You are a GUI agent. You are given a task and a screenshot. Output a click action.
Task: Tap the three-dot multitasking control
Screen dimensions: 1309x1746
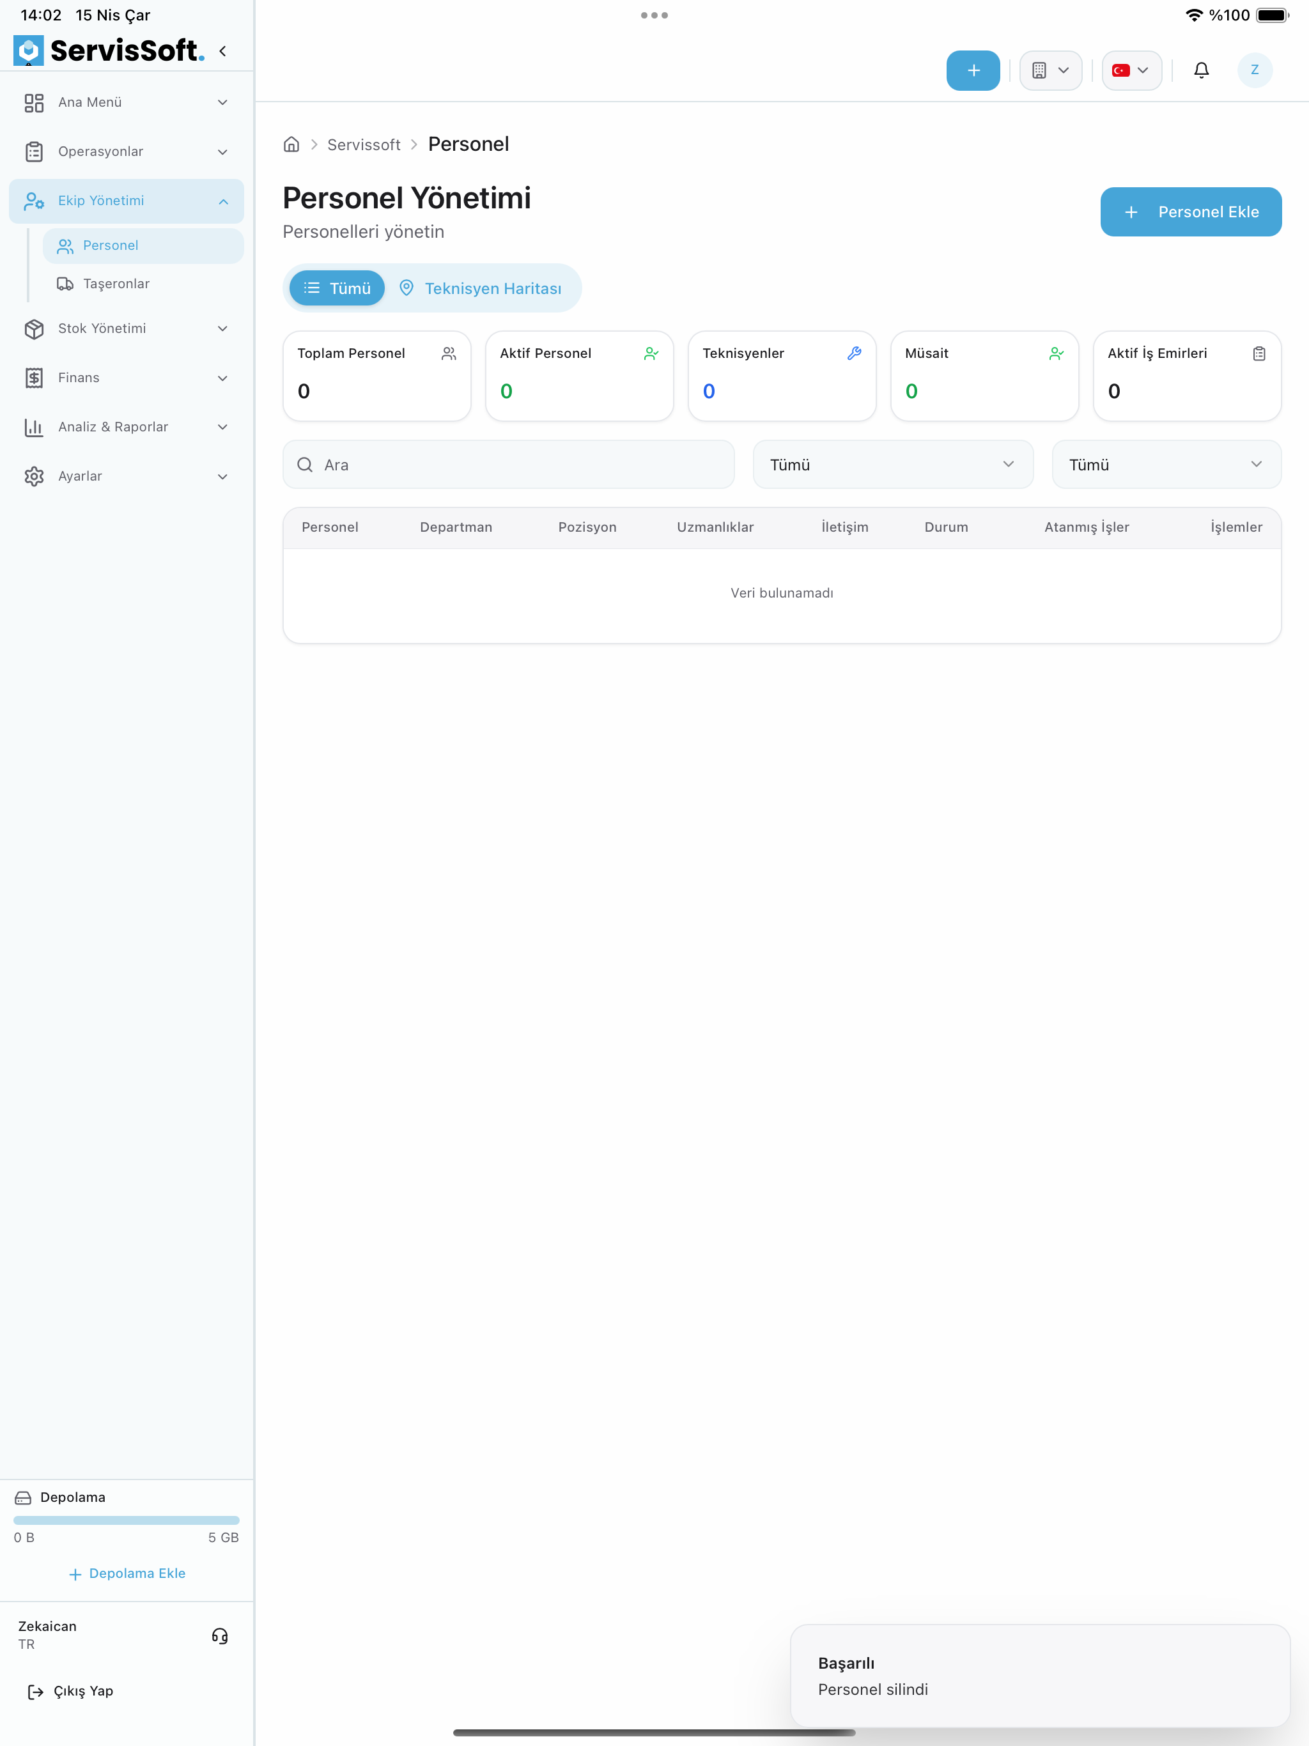[654, 15]
